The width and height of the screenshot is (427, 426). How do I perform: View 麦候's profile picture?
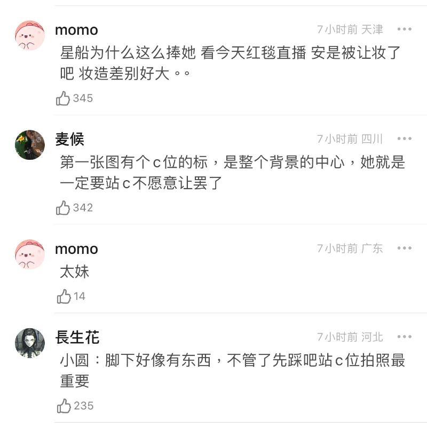pos(29,145)
